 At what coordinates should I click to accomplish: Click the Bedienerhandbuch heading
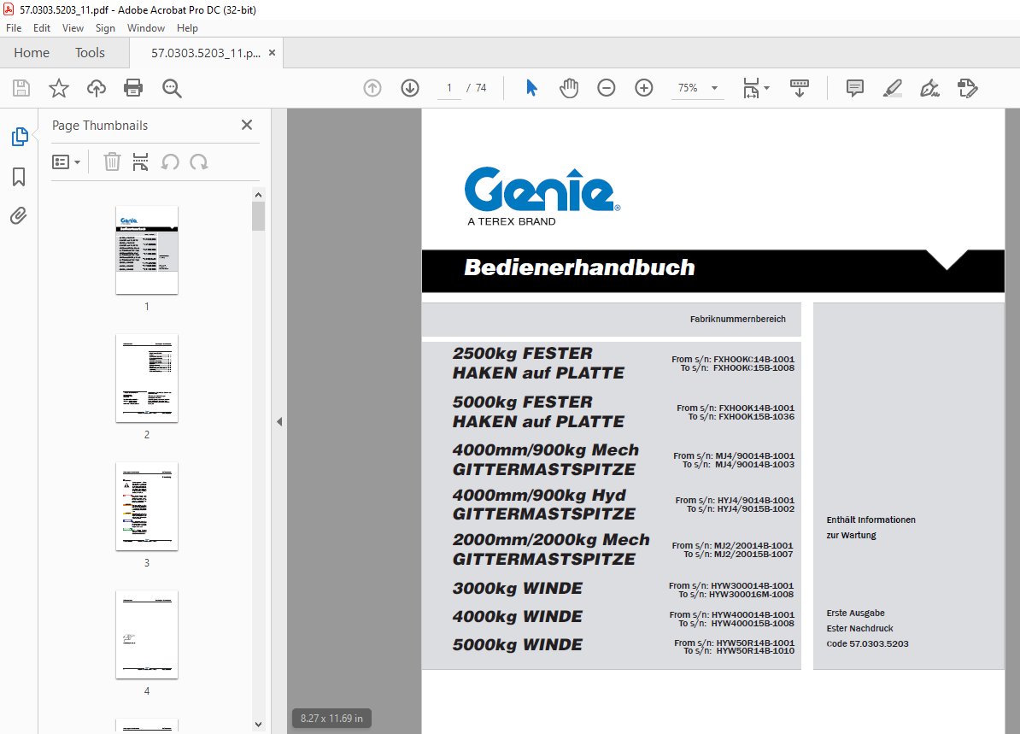[579, 267]
